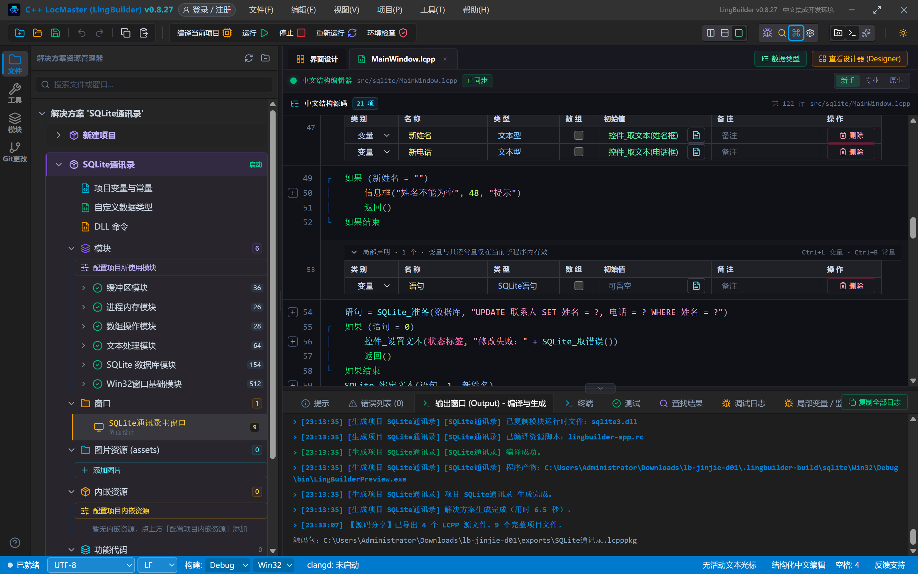The height and width of the screenshot is (574, 918).
Task: Open initial value editor for 新姓名 row
Action: (x=696, y=135)
